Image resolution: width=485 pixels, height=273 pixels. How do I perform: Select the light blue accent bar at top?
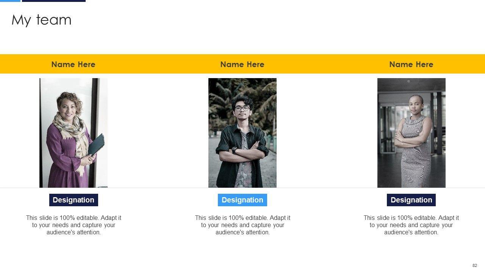[10, 1]
